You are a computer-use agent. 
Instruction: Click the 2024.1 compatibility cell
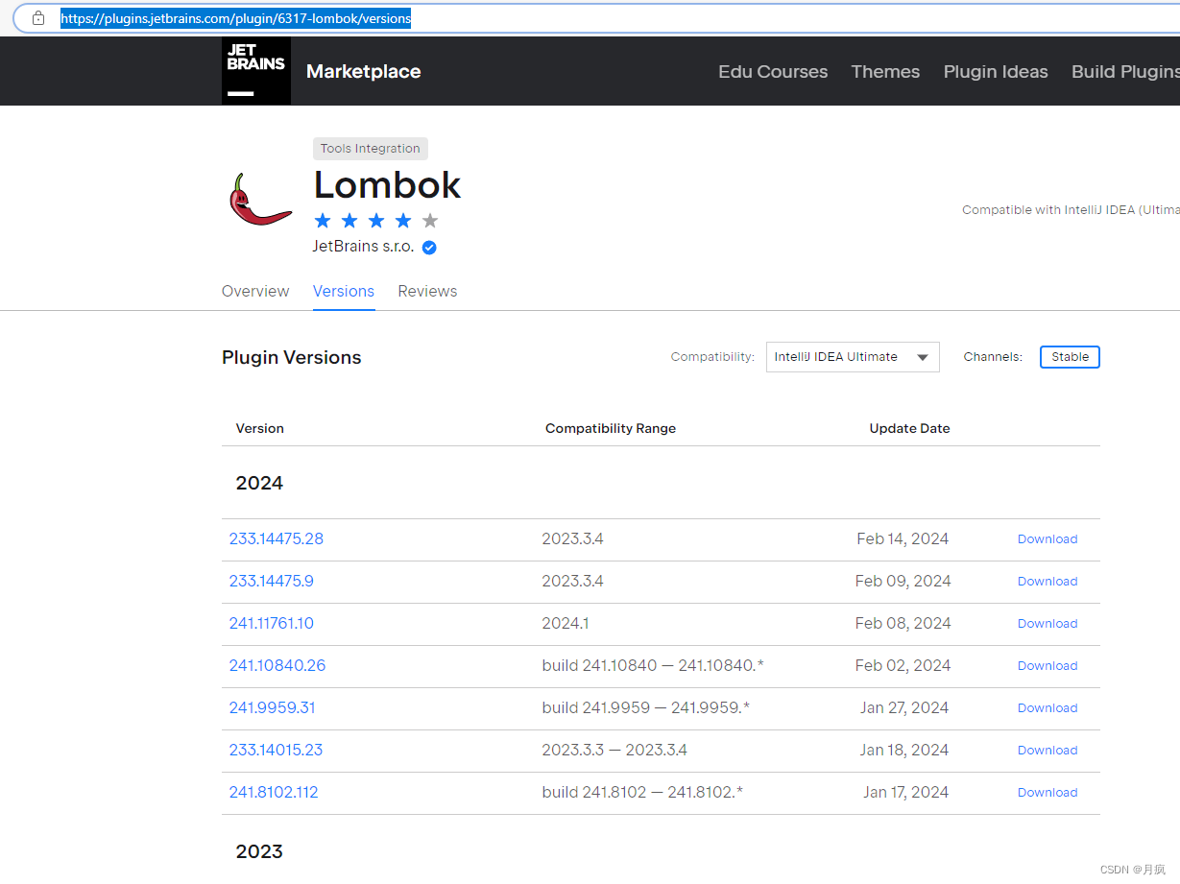pos(566,624)
